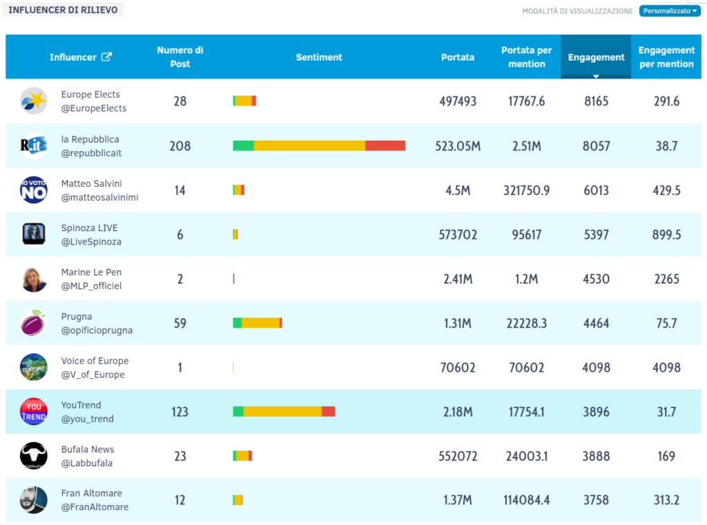Open the YouTrend @you_trend name
The height and width of the screenshot is (525, 707).
[x=88, y=412]
